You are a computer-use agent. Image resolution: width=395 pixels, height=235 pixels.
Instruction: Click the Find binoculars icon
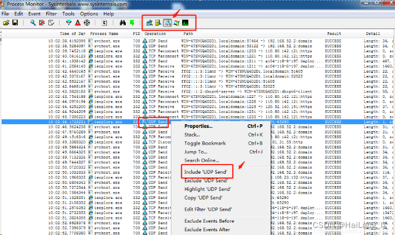123,23
